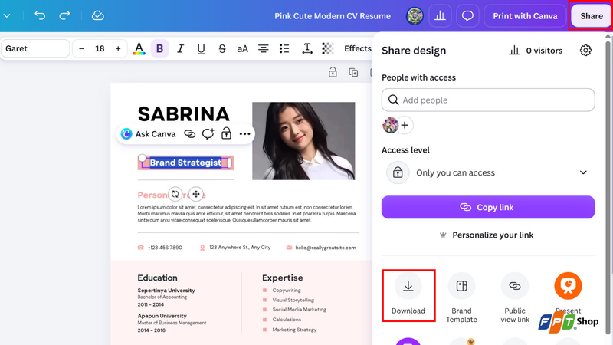Toggle bold formatting
The height and width of the screenshot is (345, 613).
[159, 48]
